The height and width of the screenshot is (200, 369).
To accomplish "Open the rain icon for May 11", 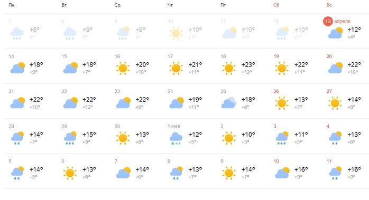I will point(335,173).
